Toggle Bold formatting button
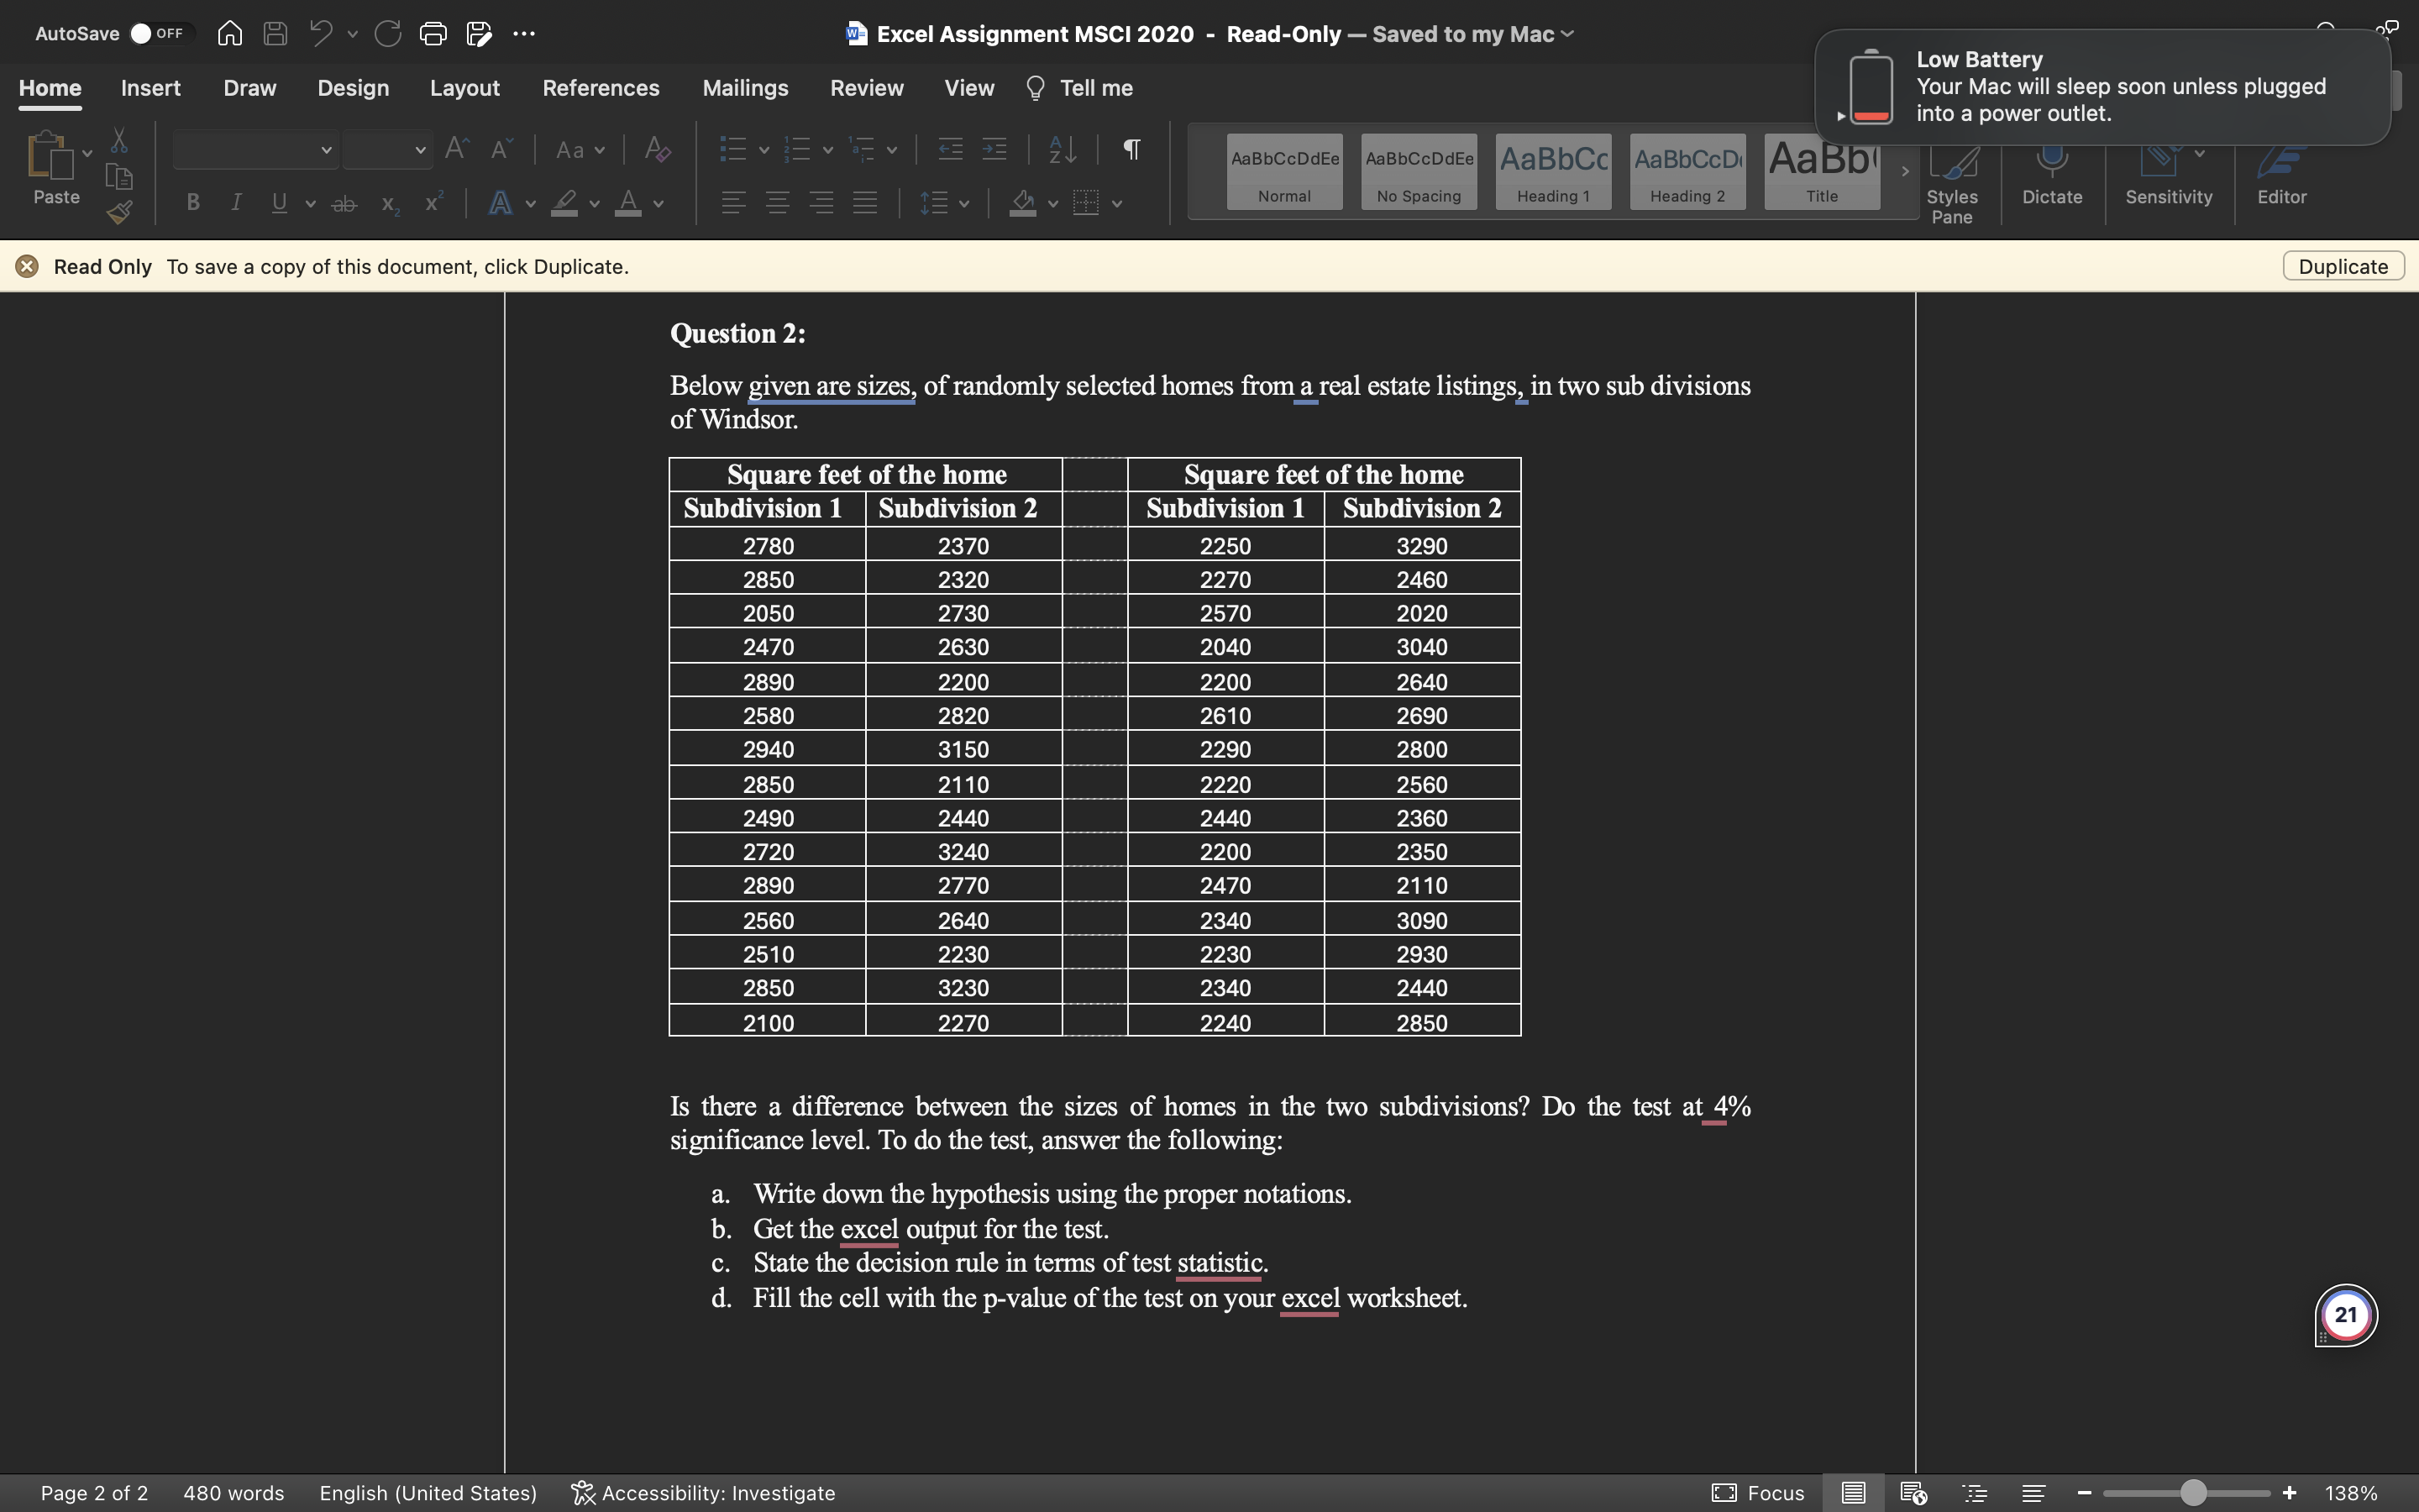 (193, 203)
